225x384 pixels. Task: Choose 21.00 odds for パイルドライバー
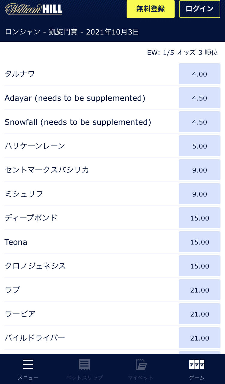point(199,338)
